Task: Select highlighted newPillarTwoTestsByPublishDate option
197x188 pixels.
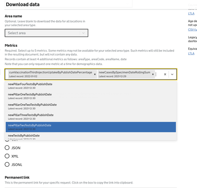Action: [91, 127]
